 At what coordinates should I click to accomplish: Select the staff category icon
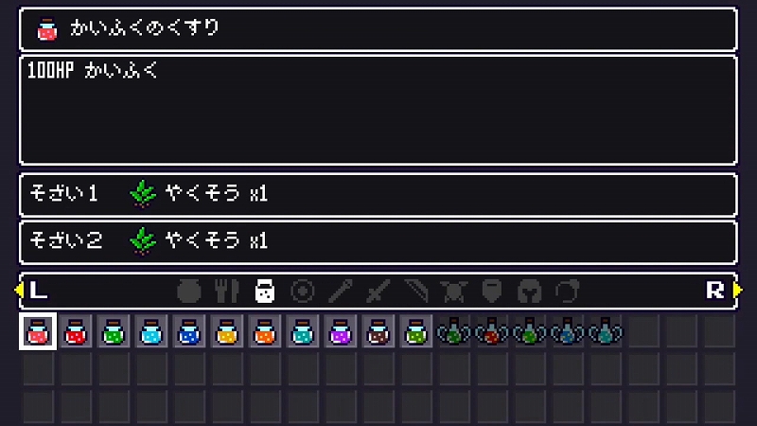tap(341, 292)
